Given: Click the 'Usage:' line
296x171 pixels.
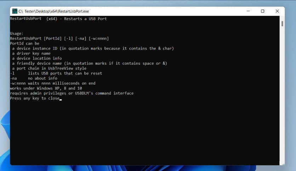Looking at the screenshot, I should [x=17, y=34].
